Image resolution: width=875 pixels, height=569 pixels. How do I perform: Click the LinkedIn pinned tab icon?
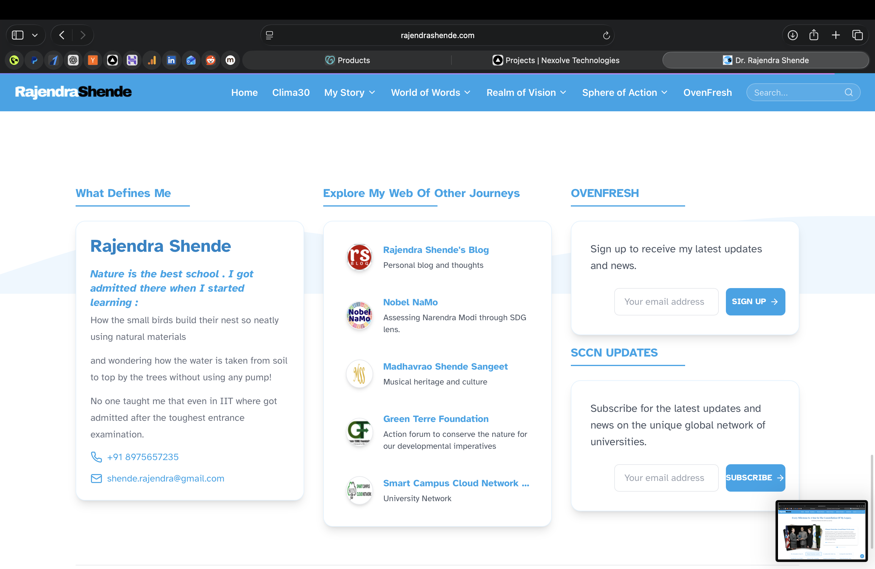point(171,60)
